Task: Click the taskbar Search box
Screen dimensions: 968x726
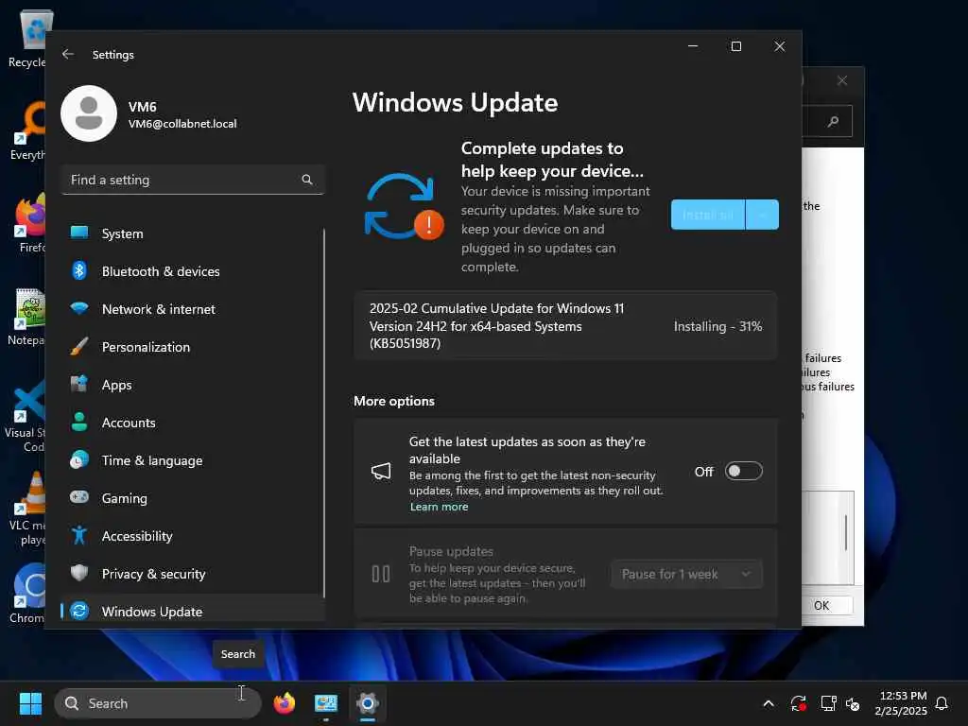Action: pos(158,703)
